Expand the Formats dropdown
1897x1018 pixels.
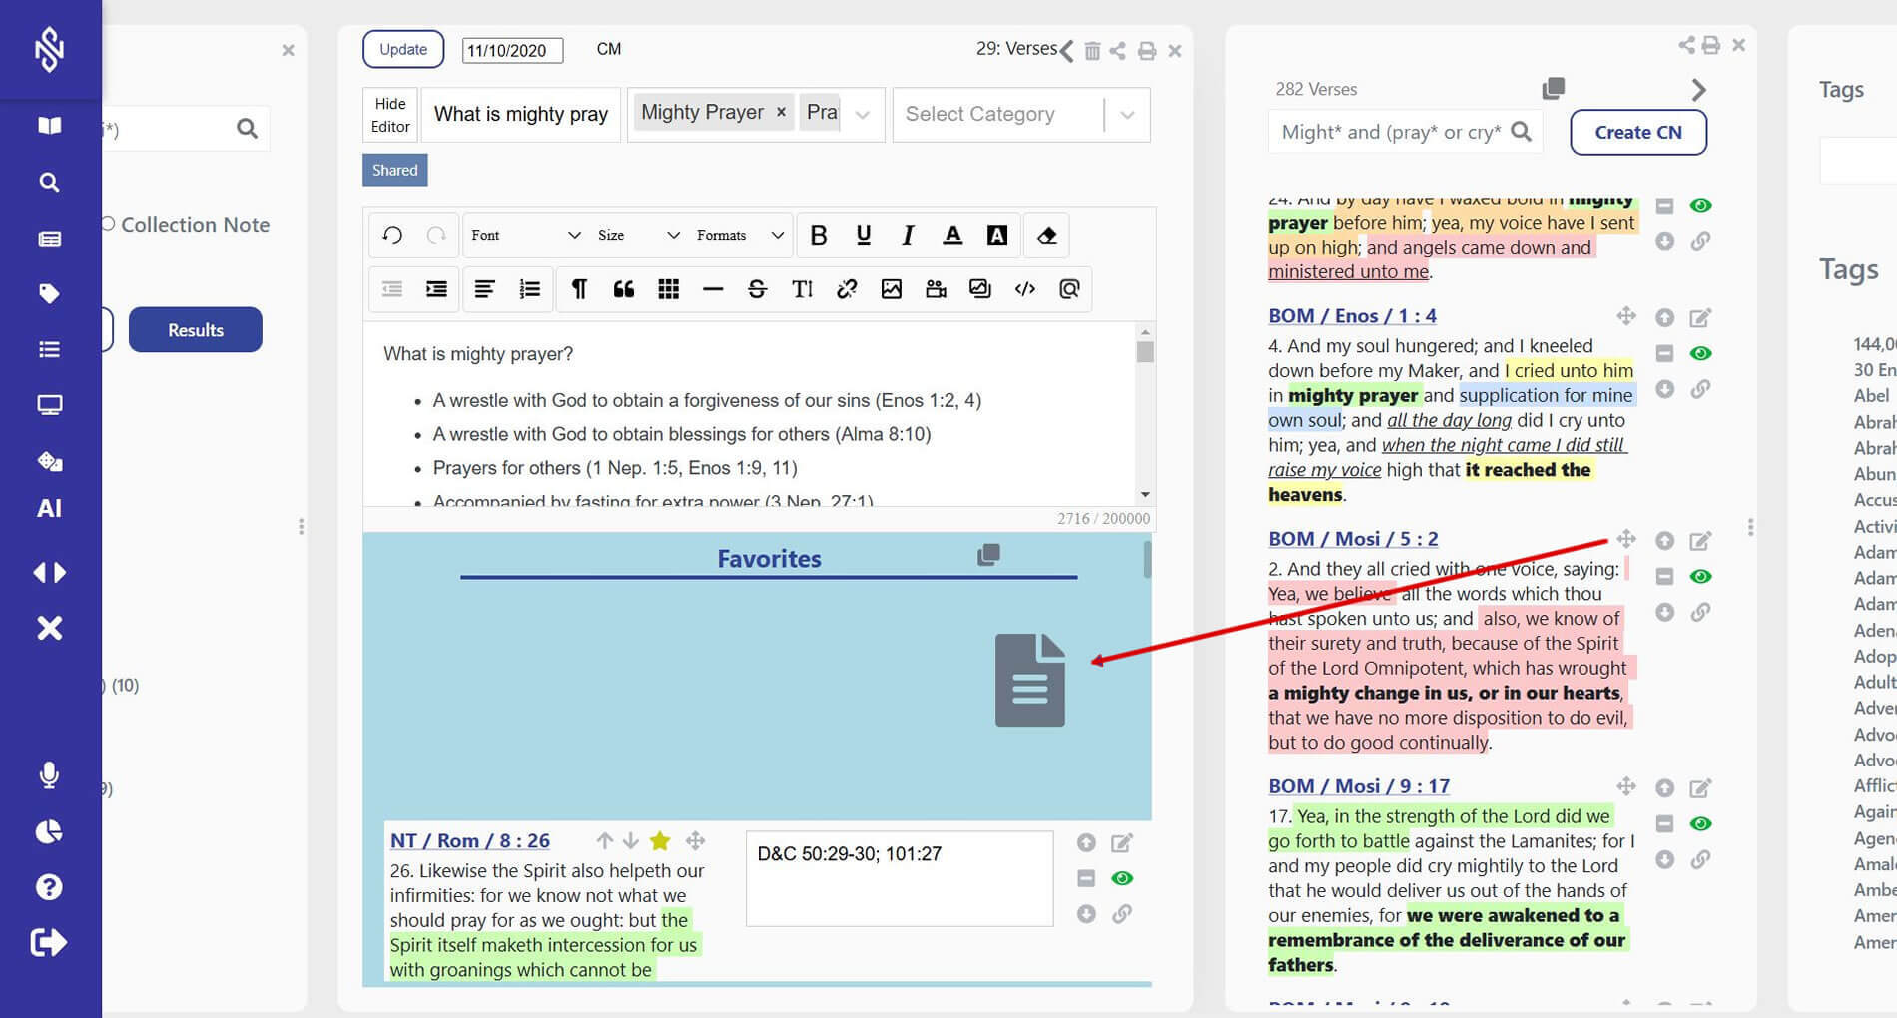(x=739, y=236)
